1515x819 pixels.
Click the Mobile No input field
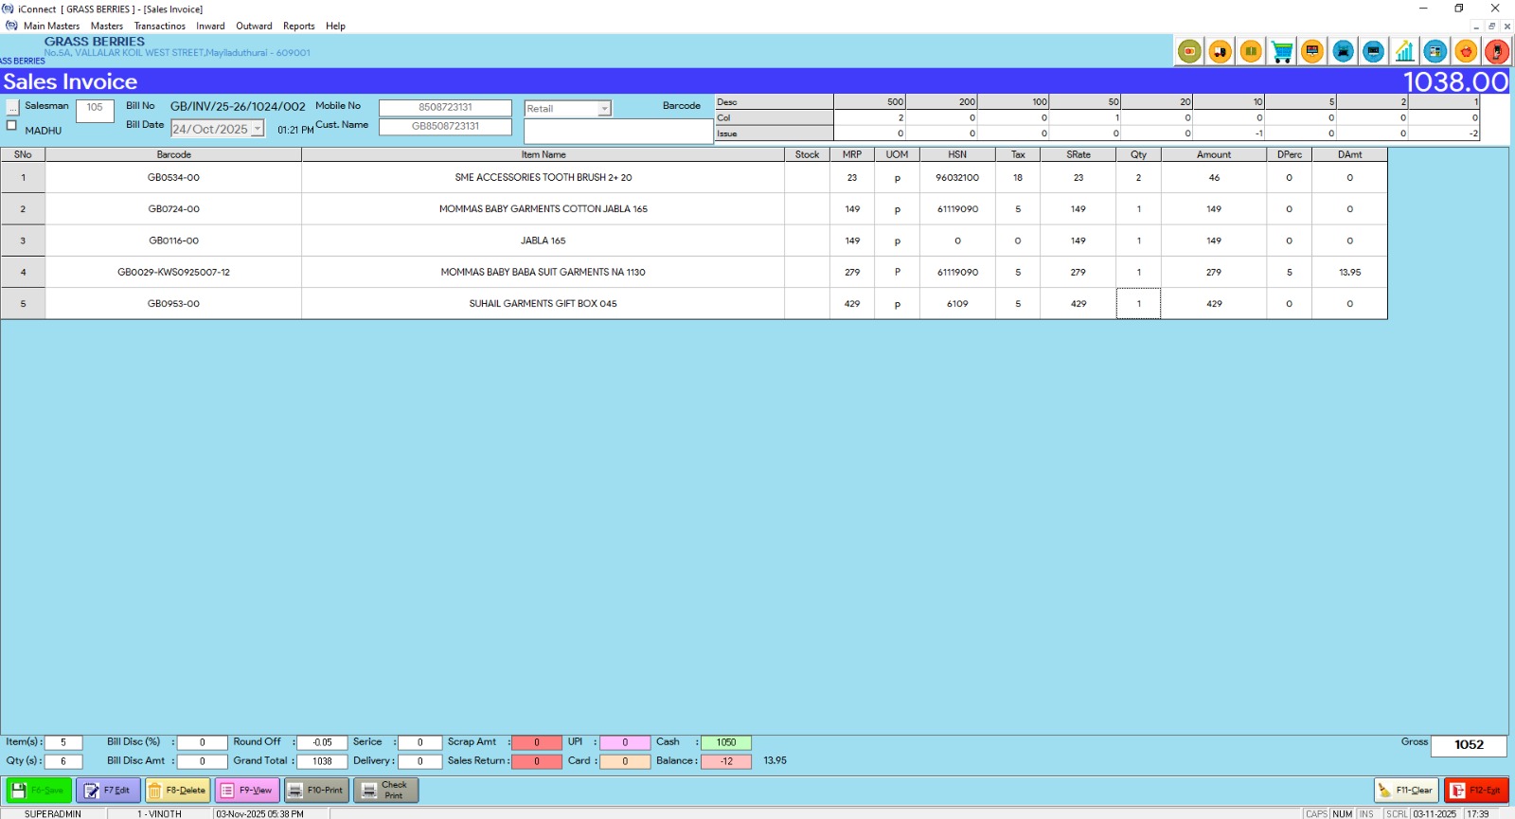(445, 108)
